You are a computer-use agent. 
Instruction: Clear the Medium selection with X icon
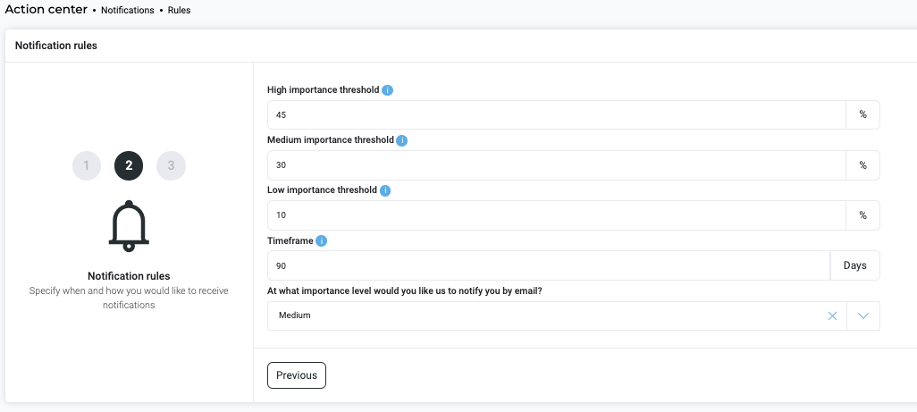pos(832,315)
